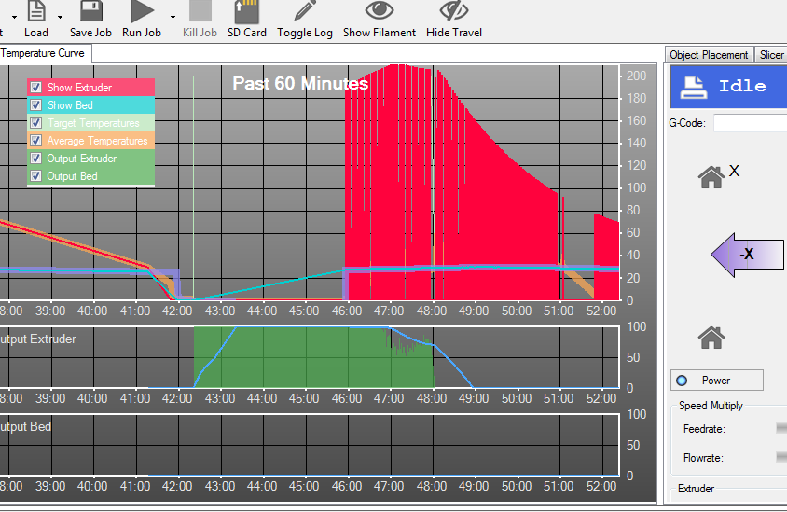Screen dimensions: 787x512
Task: Click the home icon below the -X arrow
Action: coord(711,337)
